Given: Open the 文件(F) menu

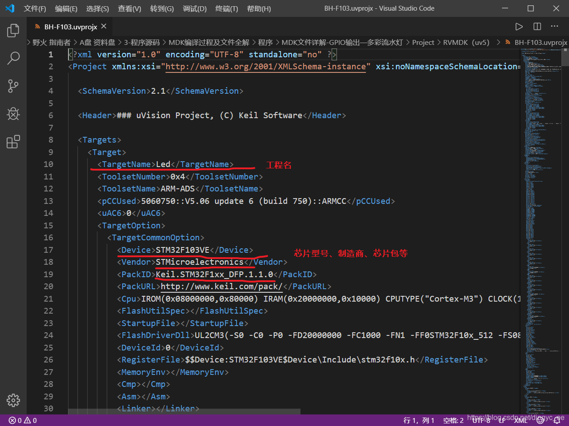Looking at the screenshot, I should coord(35,8).
